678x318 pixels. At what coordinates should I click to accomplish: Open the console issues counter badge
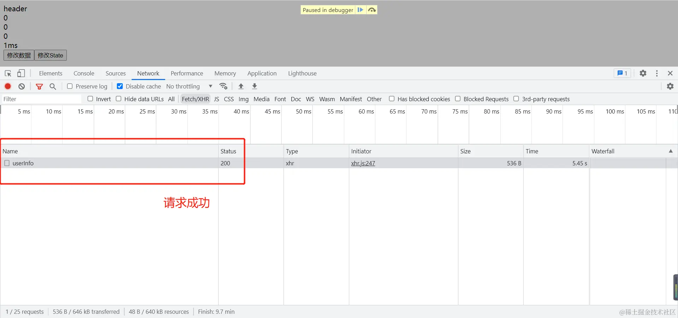tap(622, 73)
